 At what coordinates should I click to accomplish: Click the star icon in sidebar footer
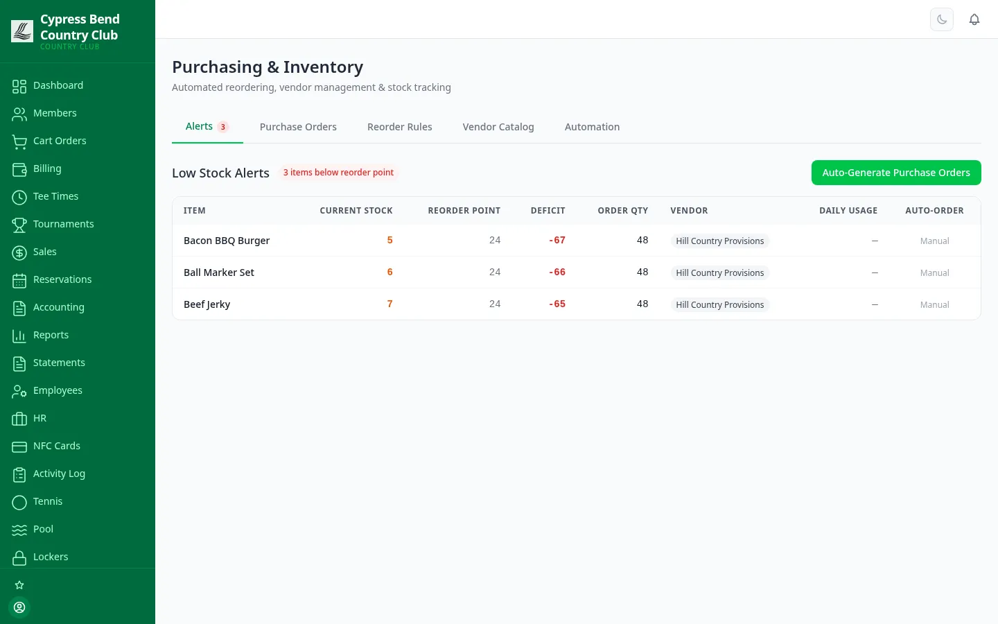point(19,585)
